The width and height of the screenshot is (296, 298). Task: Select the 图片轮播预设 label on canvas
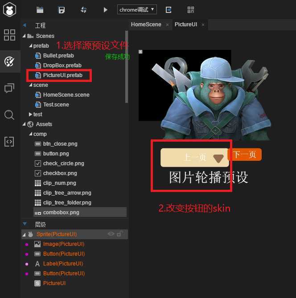point(209,177)
